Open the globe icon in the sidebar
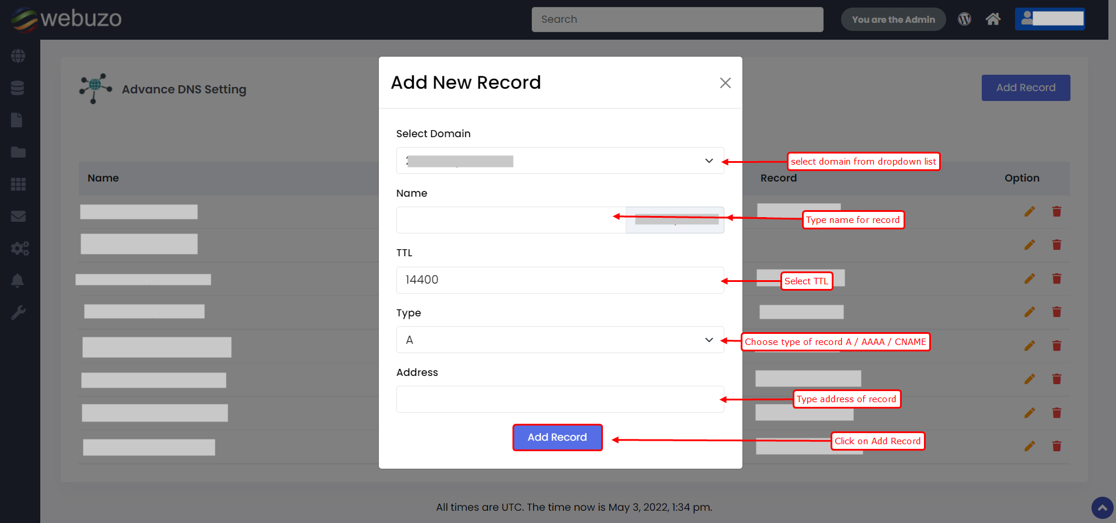This screenshot has height=523, width=1116. tap(18, 56)
